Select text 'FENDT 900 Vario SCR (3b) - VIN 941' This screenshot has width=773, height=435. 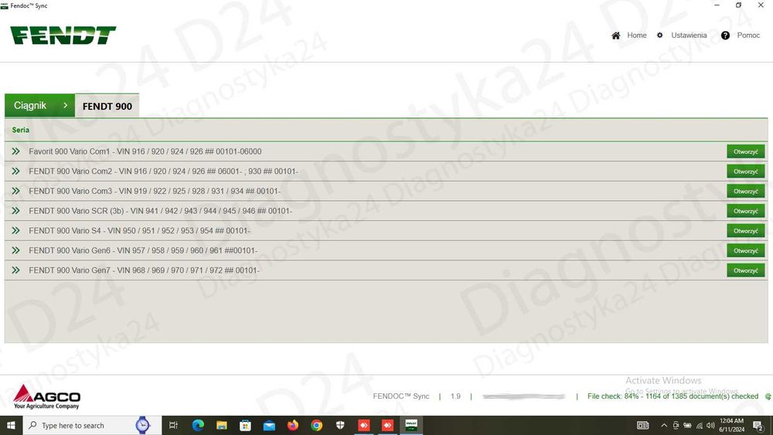[x=94, y=211]
